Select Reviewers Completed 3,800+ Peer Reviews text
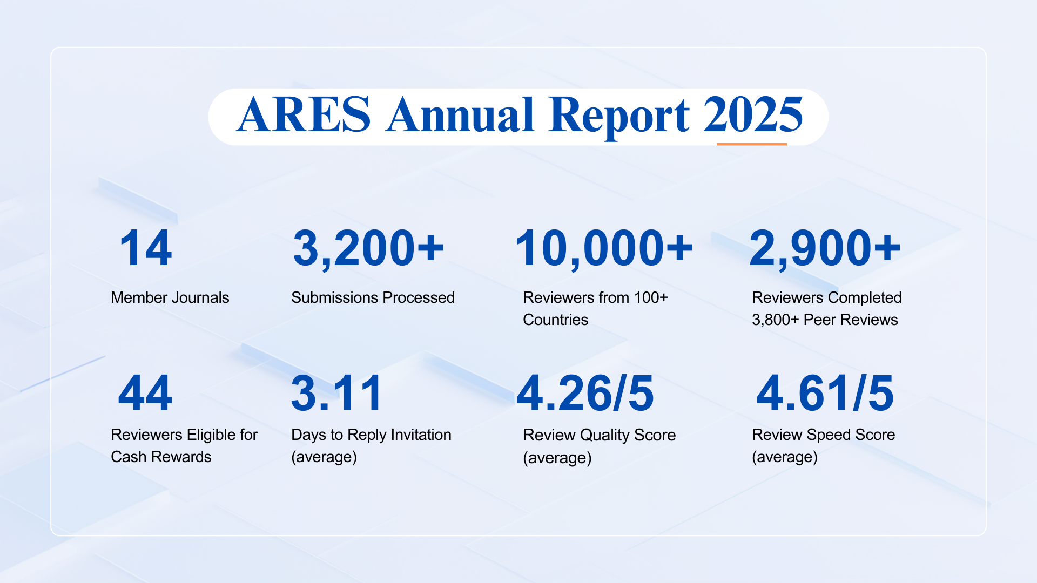This screenshot has height=583, width=1037. tap(826, 308)
